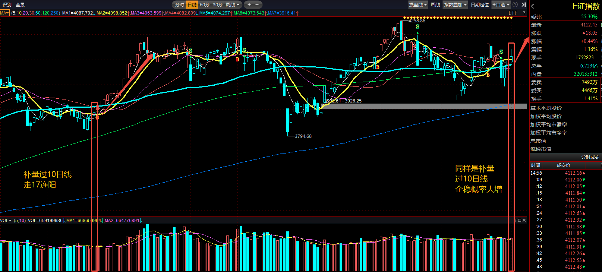
Task: Click back chevron in 上证指数 panel
Action: click(x=533, y=6)
